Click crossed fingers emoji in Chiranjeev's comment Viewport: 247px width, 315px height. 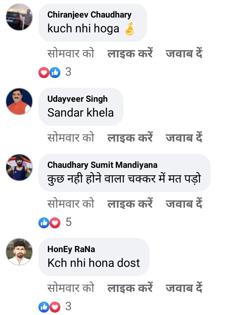pyautogui.click(x=129, y=29)
